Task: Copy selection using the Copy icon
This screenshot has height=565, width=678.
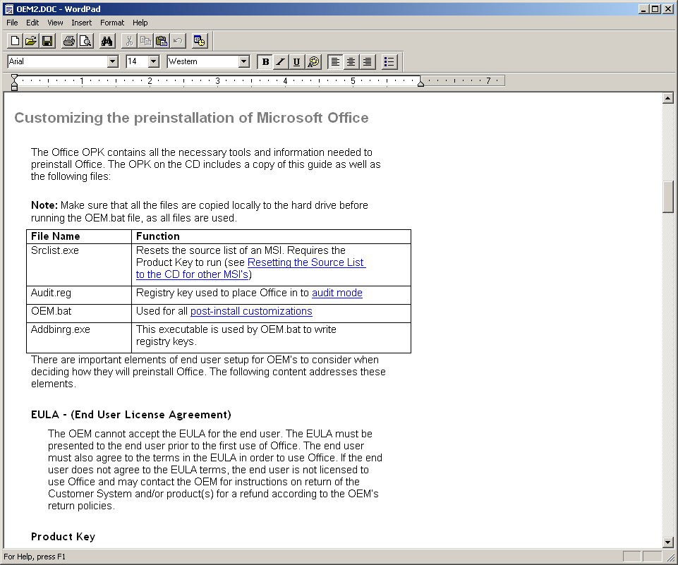Action: coord(145,41)
